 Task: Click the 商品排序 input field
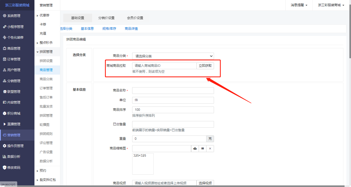tap(173, 110)
